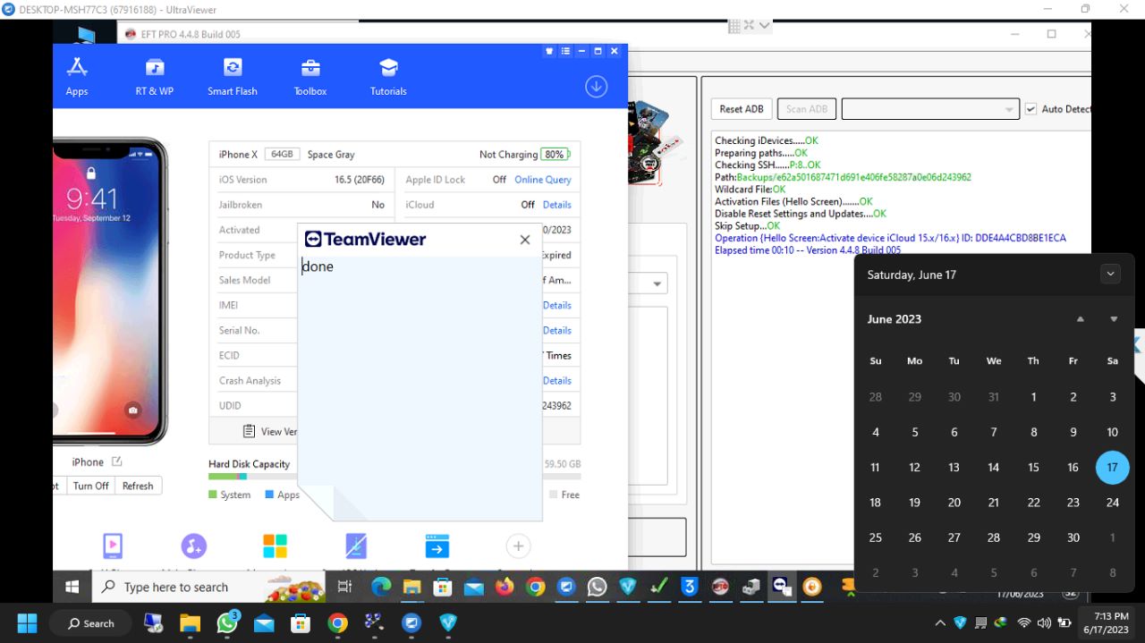Open the Crash Analysis Details link

[x=557, y=380]
